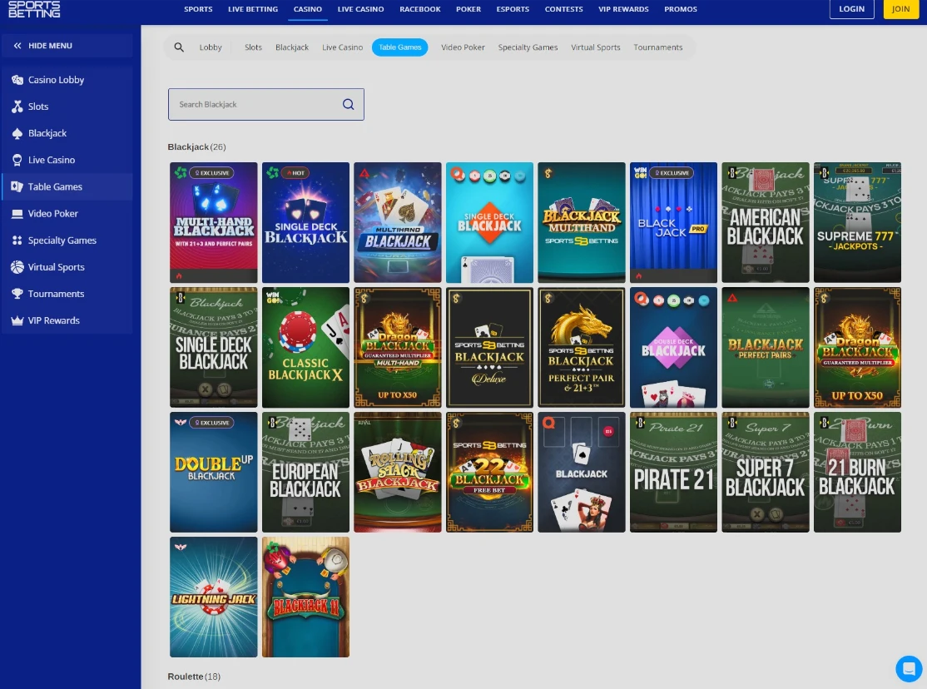Submit search using magnifier in Search Blackjack box

(348, 104)
